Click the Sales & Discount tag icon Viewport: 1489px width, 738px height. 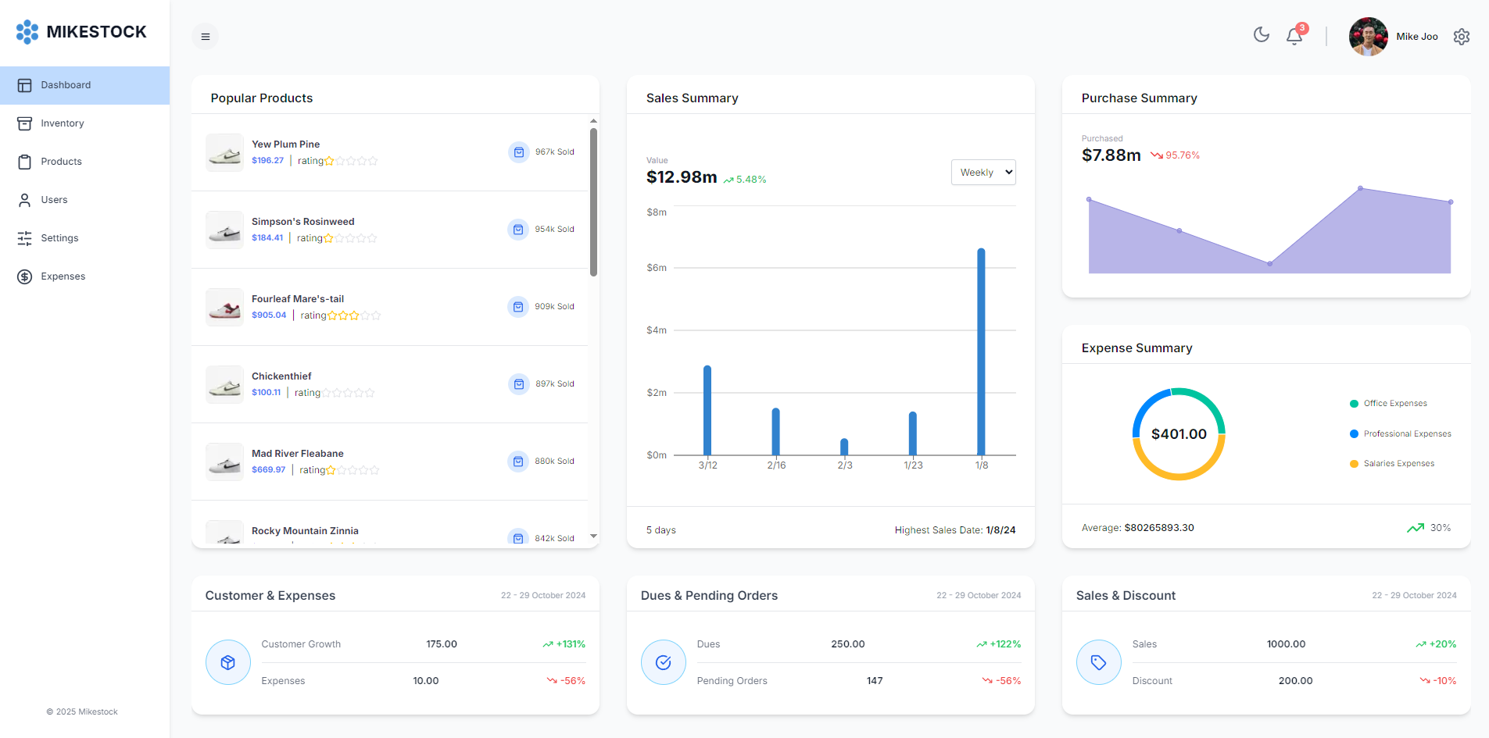tap(1098, 662)
